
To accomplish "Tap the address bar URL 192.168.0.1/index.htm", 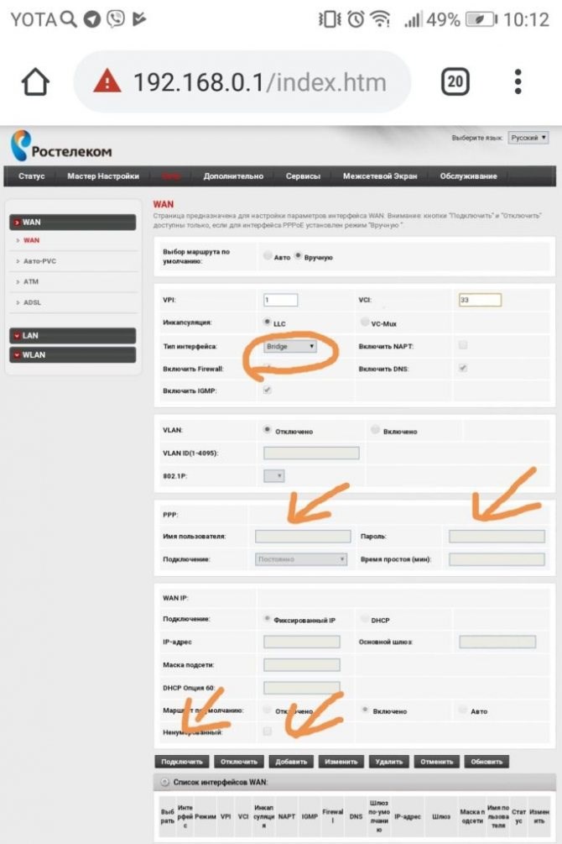I will click(260, 82).
